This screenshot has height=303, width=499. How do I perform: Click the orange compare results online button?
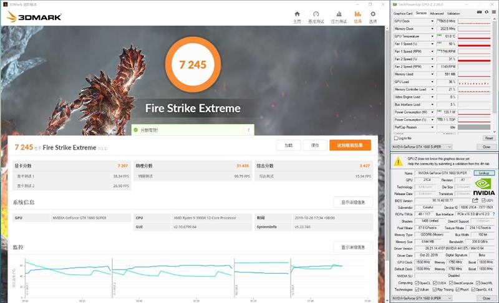350,145
